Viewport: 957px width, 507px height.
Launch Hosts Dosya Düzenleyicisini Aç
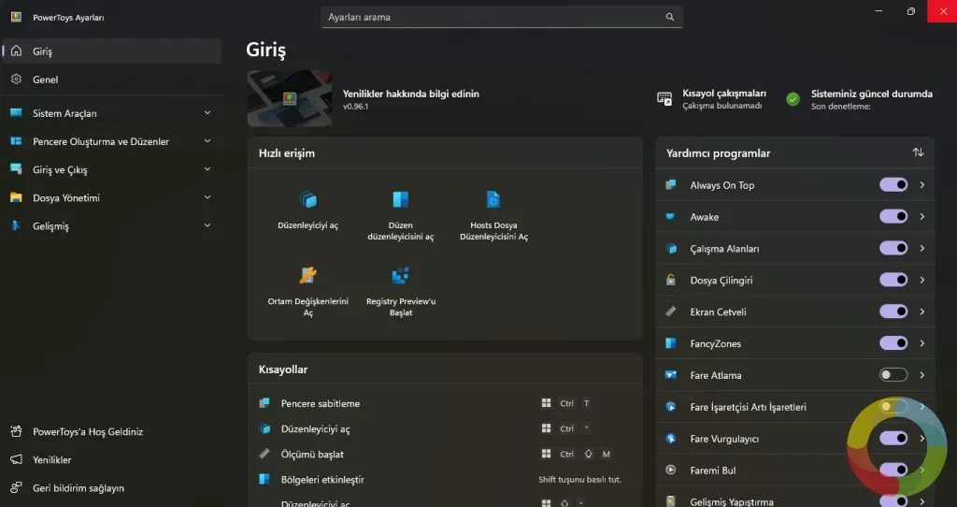(493, 215)
